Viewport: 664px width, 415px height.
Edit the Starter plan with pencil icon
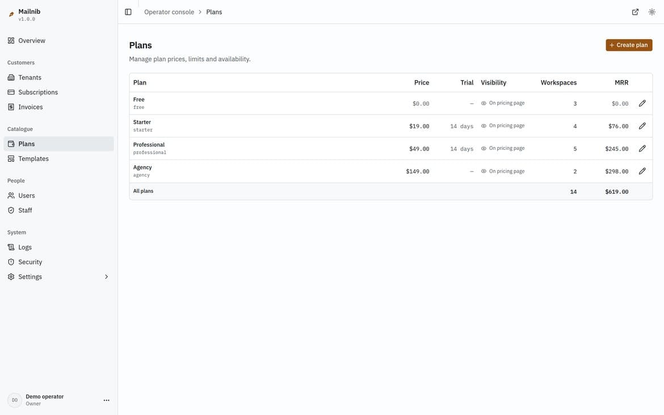pos(642,126)
